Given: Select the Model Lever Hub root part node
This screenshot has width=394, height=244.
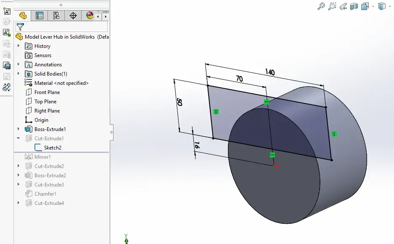Looking at the screenshot, I should coord(62,37).
